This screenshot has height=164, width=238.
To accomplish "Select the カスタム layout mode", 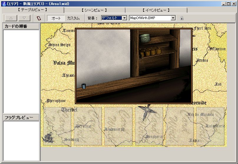I will pos(73,18).
